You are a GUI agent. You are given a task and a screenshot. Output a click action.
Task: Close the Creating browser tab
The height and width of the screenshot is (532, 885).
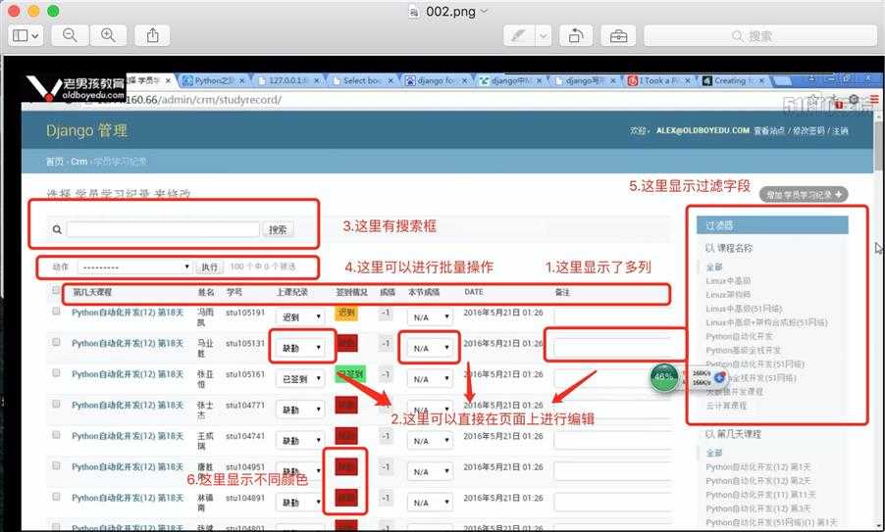pos(761,81)
